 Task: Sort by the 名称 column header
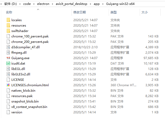pyautogui.click(x=9, y=12)
